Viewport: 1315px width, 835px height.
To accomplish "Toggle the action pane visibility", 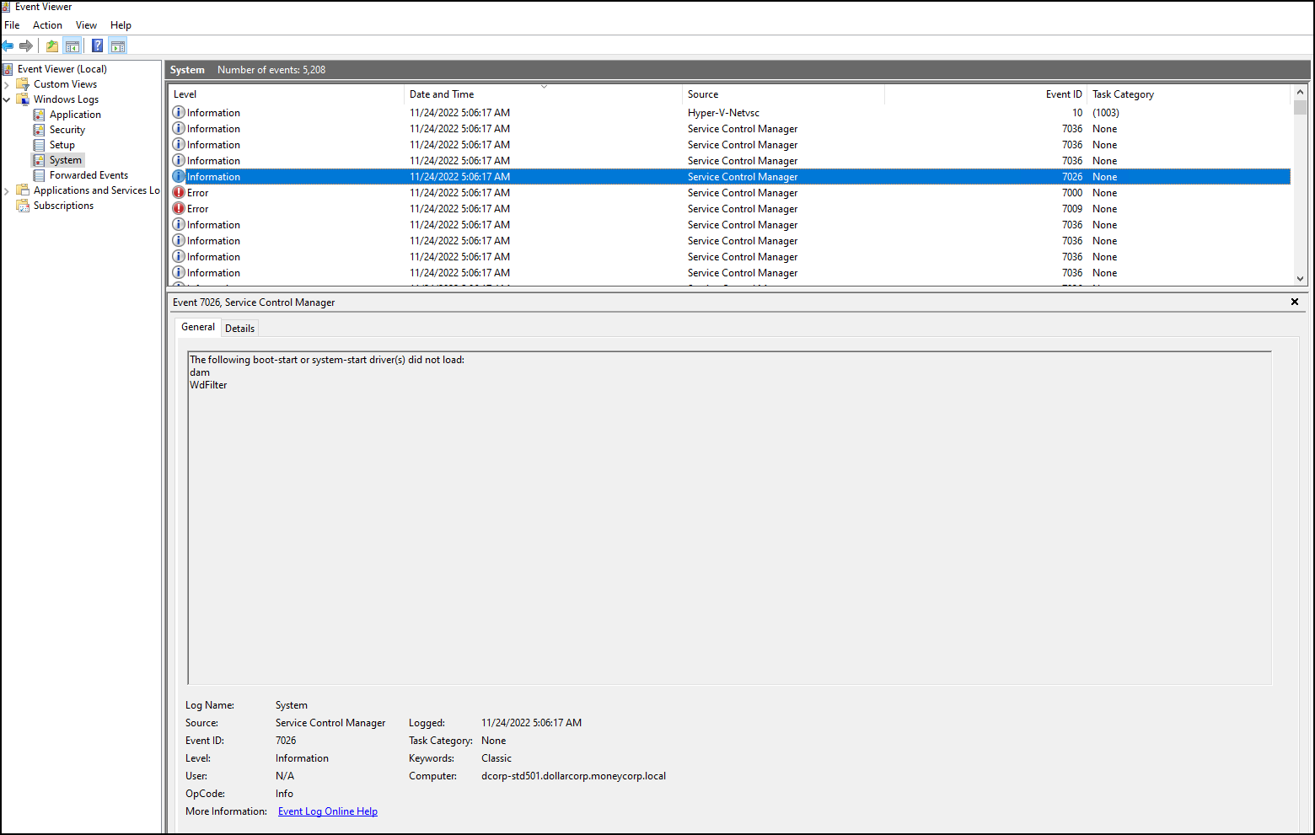I will [117, 45].
